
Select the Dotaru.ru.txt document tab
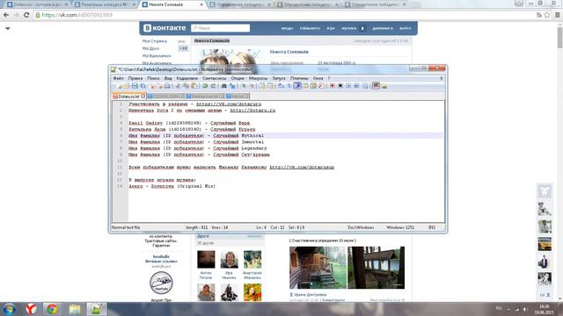click(128, 97)
